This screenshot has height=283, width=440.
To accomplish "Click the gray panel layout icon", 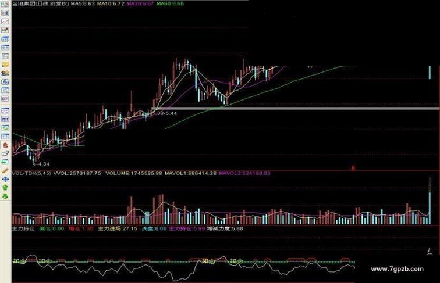I will (5, 56).
